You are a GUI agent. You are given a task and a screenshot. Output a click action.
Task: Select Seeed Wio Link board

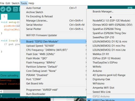pos(111,92)
